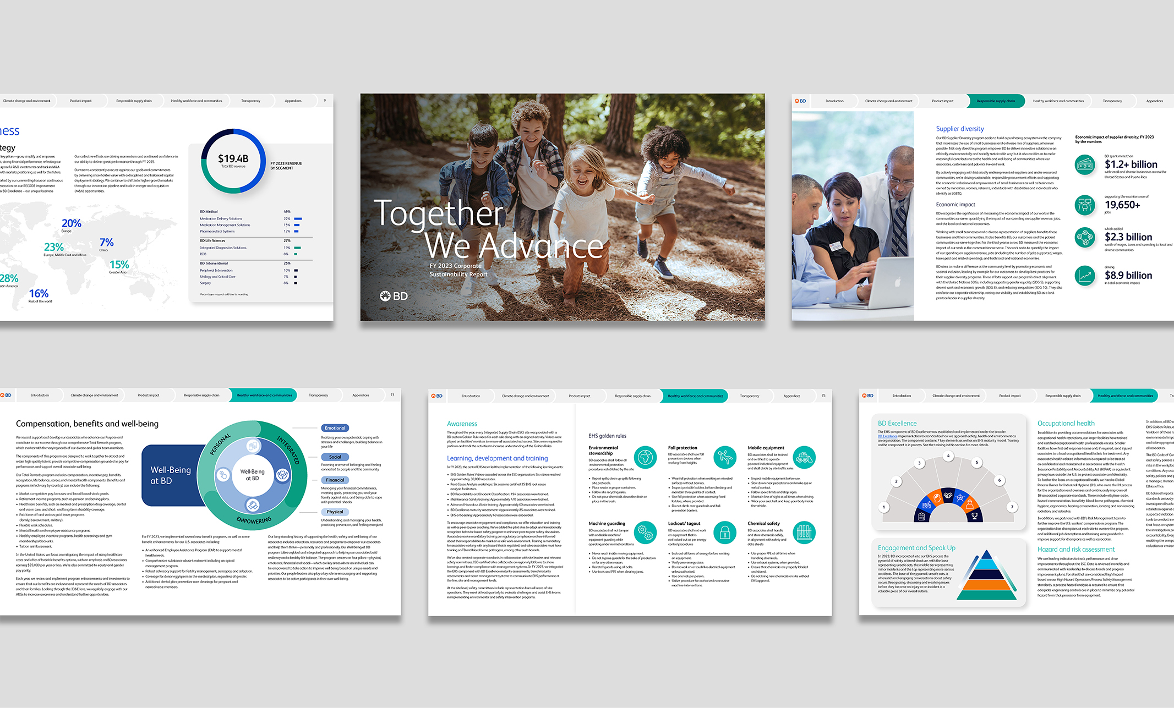Image resolution: width=1174 pixels, height=708 pixels.
Task: Click the 'FY 2023 REVENUE BY SEGMENT' label
Action: point(286,166)
